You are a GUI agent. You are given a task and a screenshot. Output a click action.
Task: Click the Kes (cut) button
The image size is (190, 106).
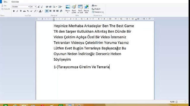tap(4, 6)
